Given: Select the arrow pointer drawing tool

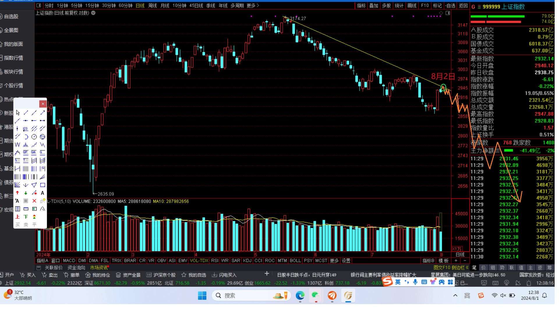Looking at the screenshot, I should pos(18,113).
